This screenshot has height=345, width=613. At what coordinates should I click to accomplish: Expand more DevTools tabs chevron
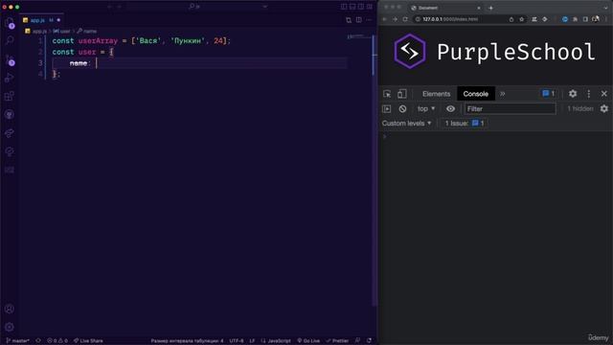(502, 94)
